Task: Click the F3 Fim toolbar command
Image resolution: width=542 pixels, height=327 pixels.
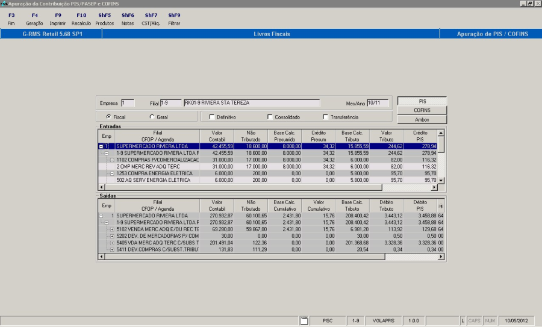Action: 11,19
